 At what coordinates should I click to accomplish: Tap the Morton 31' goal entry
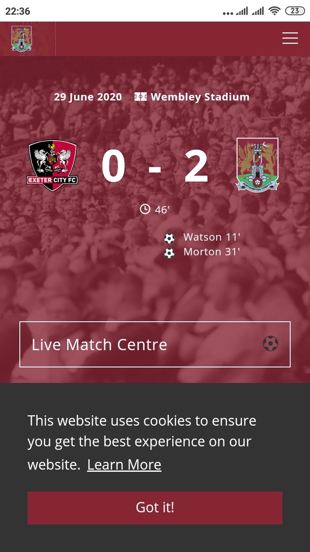point(212,252)
